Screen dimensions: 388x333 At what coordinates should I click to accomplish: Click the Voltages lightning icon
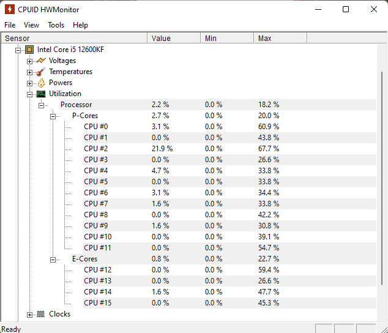pyautogui.click(x=41, y=61)
